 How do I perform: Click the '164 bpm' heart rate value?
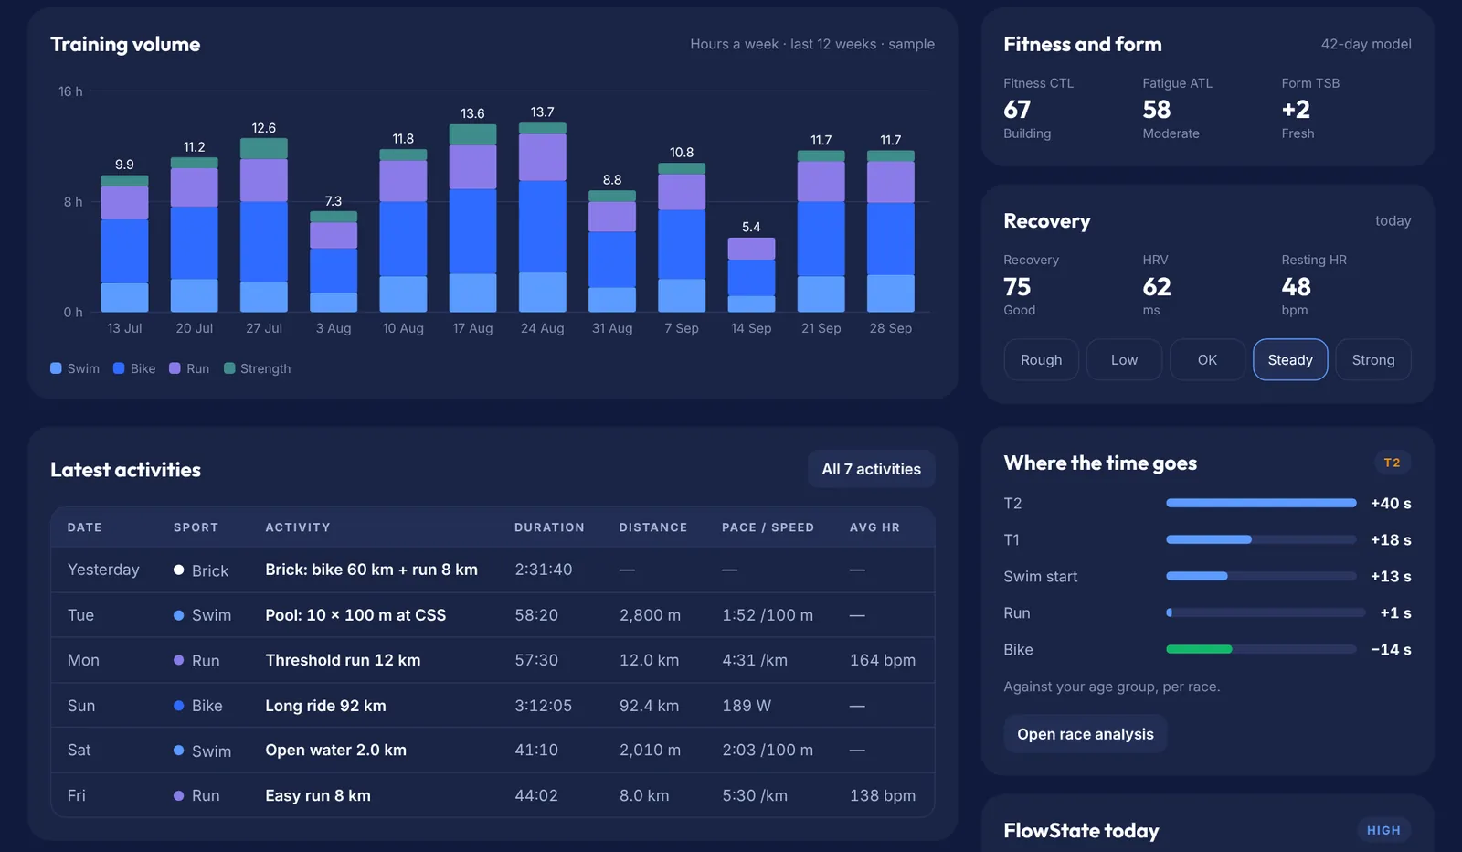[883, 660]
